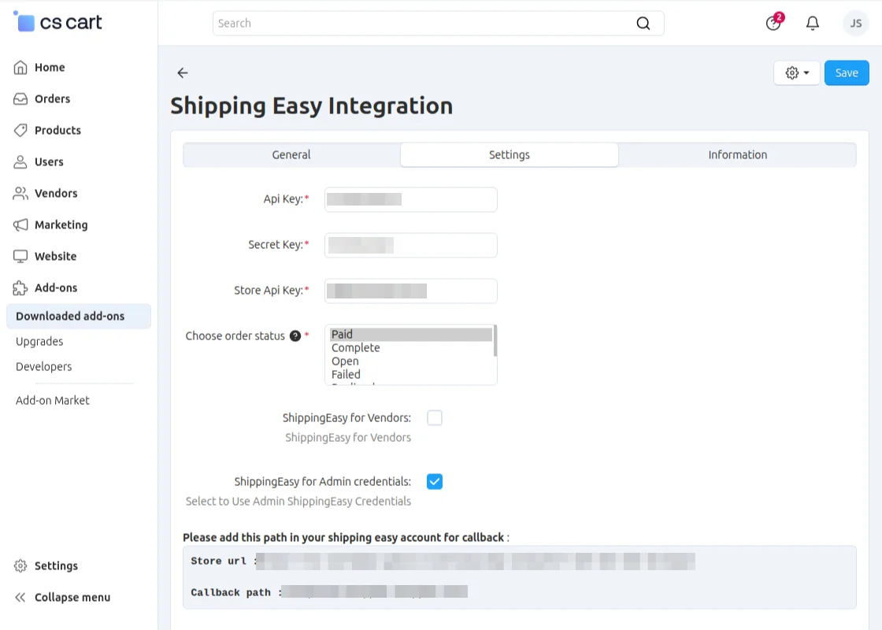Uncheck ShippingEasy for Admin credentials
The image size is (882, 630).
434,481
